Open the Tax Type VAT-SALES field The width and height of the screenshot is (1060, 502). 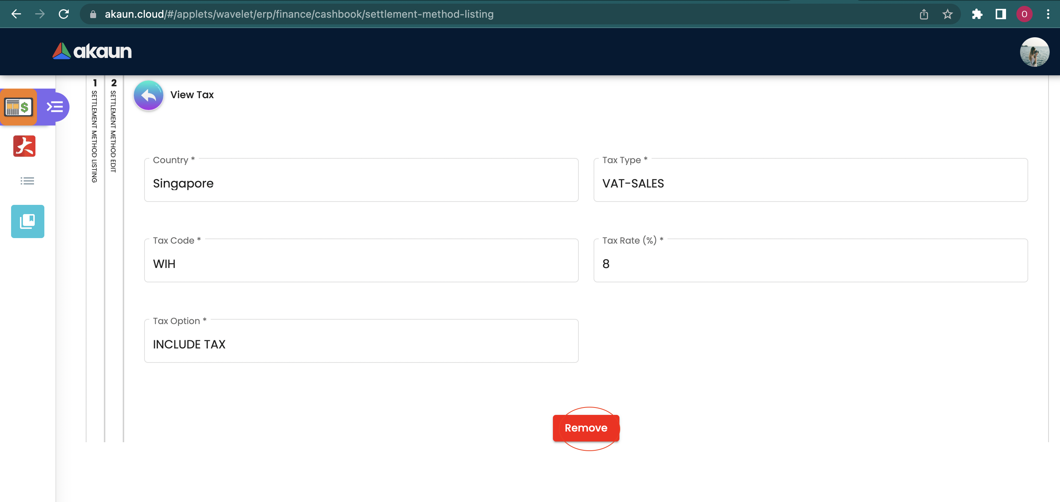coord(810,183)
